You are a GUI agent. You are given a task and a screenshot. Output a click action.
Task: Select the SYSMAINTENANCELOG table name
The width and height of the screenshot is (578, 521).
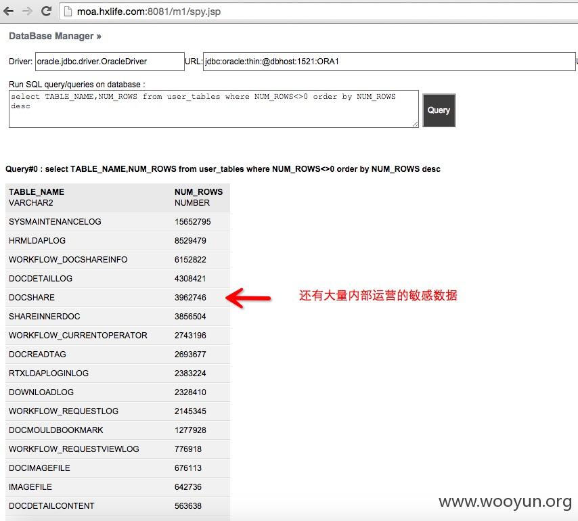tap(55, 222)
